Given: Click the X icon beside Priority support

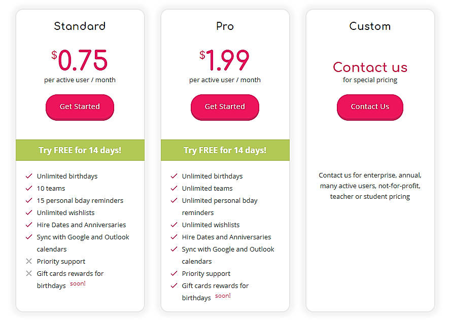Looking at the screenshot, I should tap(29, 261).
